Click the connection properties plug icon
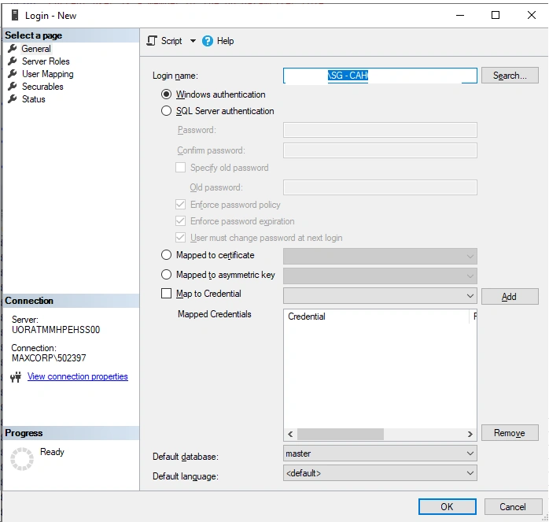Viewport: 549px width, 522px height. click(x=16, y=377)
